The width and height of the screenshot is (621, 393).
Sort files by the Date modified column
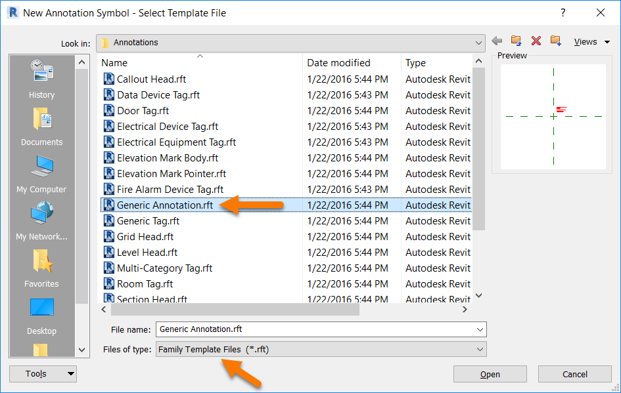[x=339, y=62]
